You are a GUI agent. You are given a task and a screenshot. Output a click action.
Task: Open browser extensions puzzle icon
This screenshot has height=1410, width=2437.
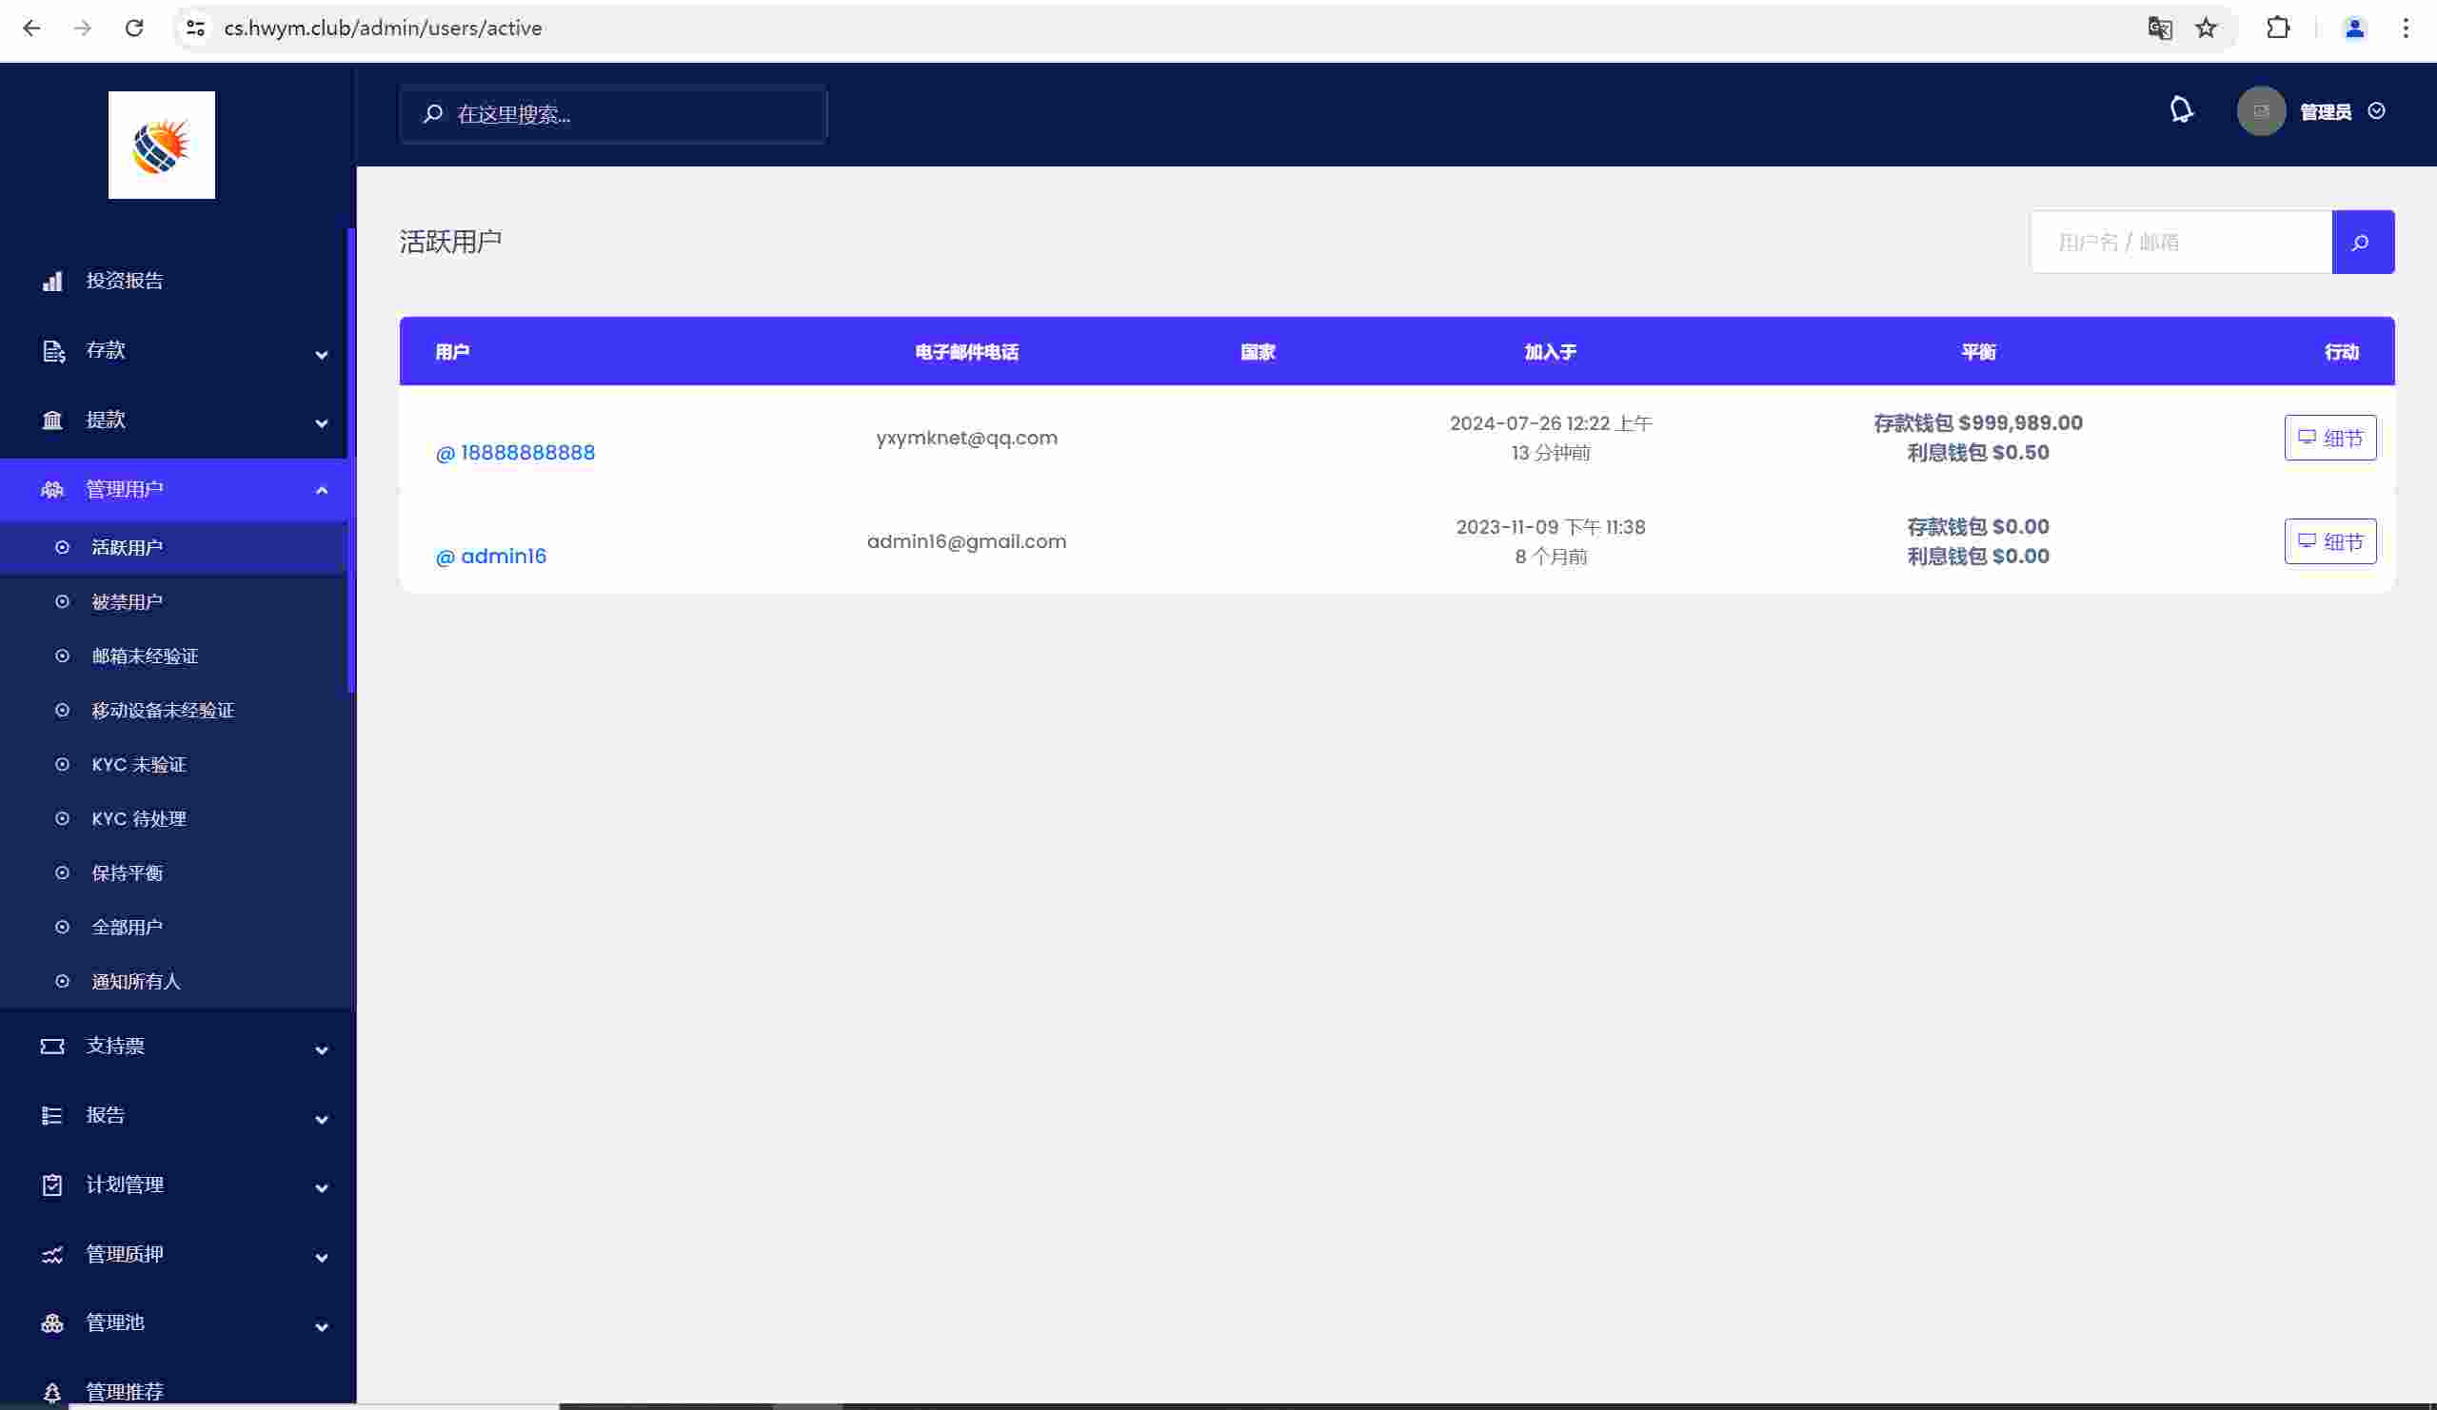point(2277,28)
